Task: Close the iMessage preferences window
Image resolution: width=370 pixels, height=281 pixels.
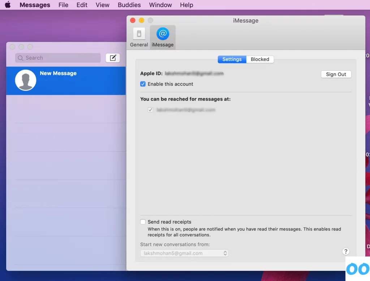Action: pyautogui.click(x=133, y=21)
